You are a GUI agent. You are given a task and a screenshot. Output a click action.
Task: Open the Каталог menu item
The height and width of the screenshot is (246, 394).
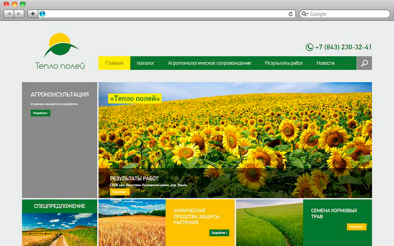point(145,63)
